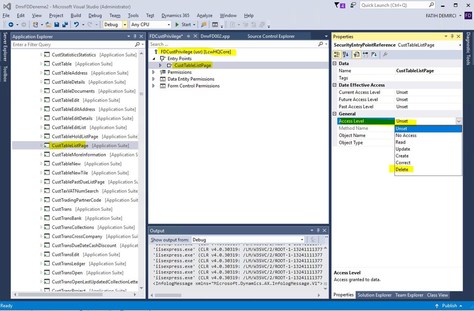The width and height of the screenshot is (474, 311).
Task: Switch to the DmrFD002.xpp tab
Action: [215, 36]
